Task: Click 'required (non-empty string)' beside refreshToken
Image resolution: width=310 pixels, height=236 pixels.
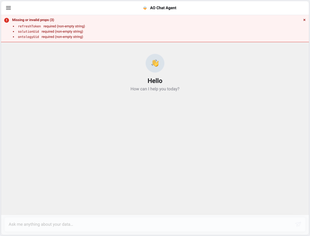Action: 64,26
